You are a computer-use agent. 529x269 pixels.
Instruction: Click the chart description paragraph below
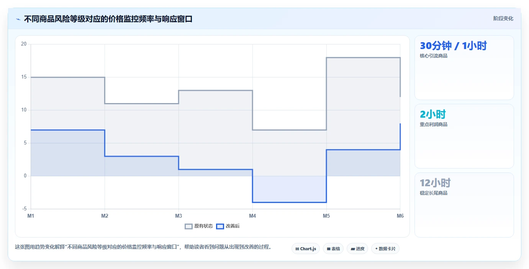click(x=143, y=247)
